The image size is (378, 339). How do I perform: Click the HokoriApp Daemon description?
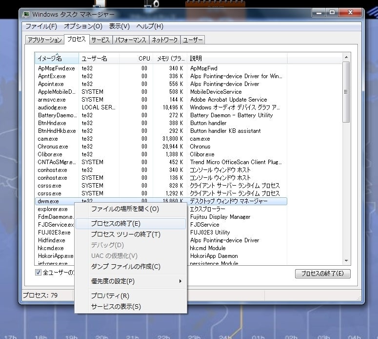214,256
